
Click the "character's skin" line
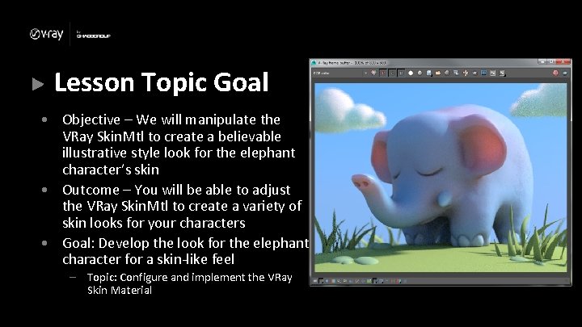[111, 170]
